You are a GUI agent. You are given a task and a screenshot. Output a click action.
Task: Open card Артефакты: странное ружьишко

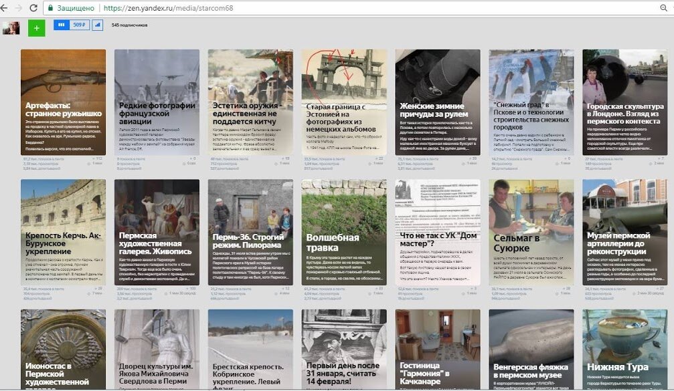[63, 102]
